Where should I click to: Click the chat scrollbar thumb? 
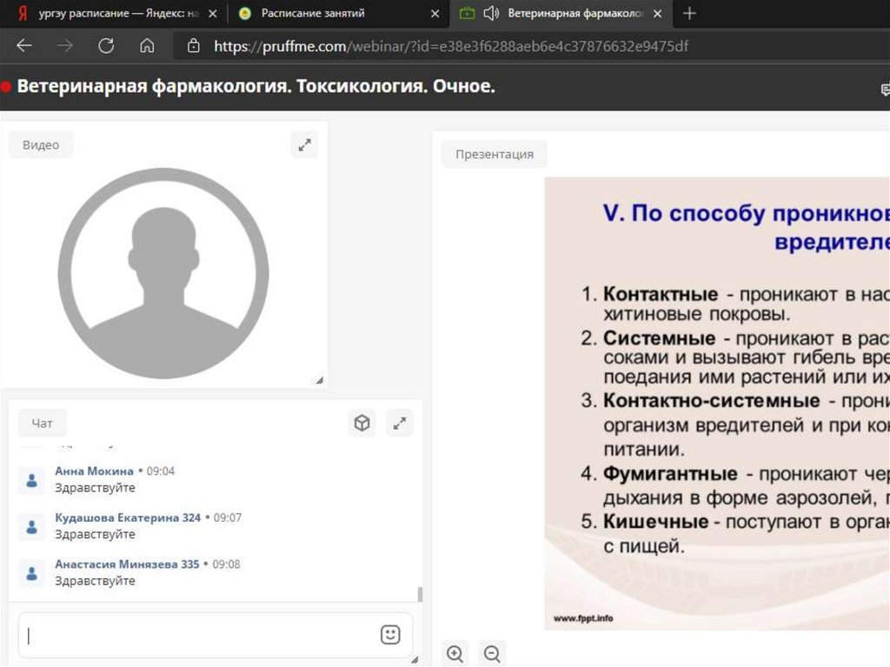(421, 594)
